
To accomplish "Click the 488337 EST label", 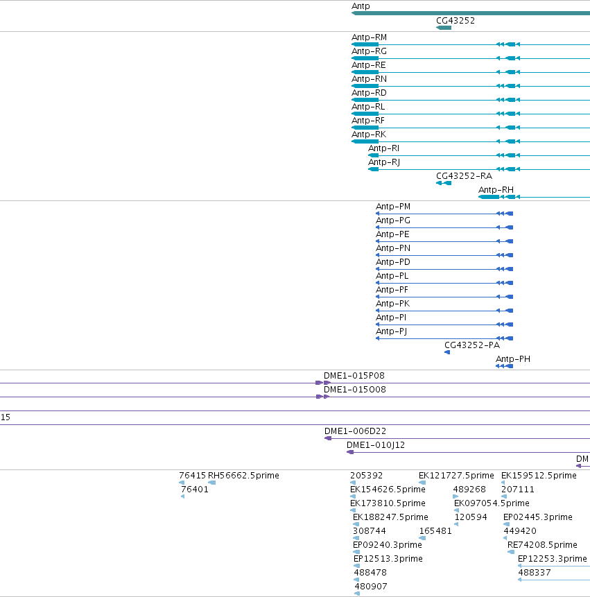I will click(535, 573).
